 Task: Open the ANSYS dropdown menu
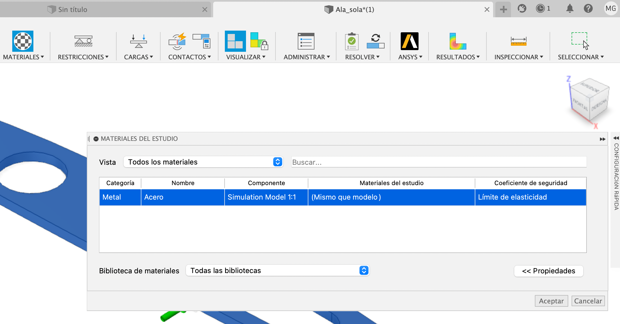click(x=410, y=57)
